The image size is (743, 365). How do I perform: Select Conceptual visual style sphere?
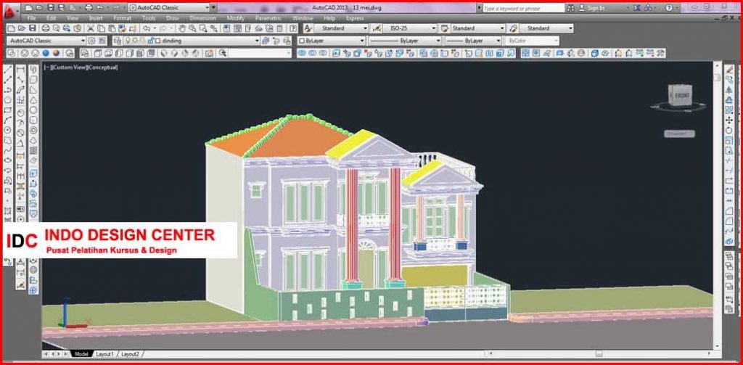point(56,53)
